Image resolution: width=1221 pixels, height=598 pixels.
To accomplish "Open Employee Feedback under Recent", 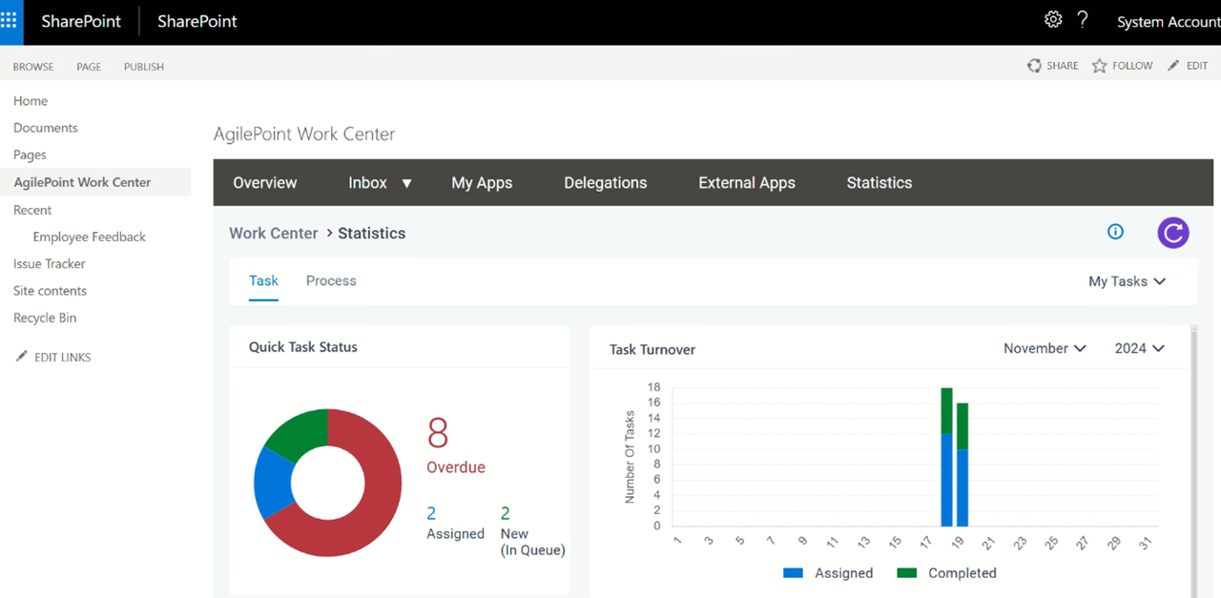I will click(90, 237).
